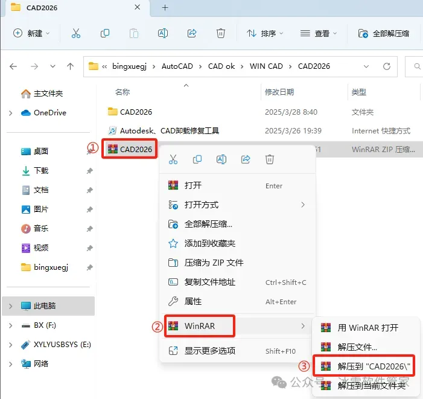The image size is (423, 399).
Task: Click the Paste icon in the toolbar
Action: point(134,33)
